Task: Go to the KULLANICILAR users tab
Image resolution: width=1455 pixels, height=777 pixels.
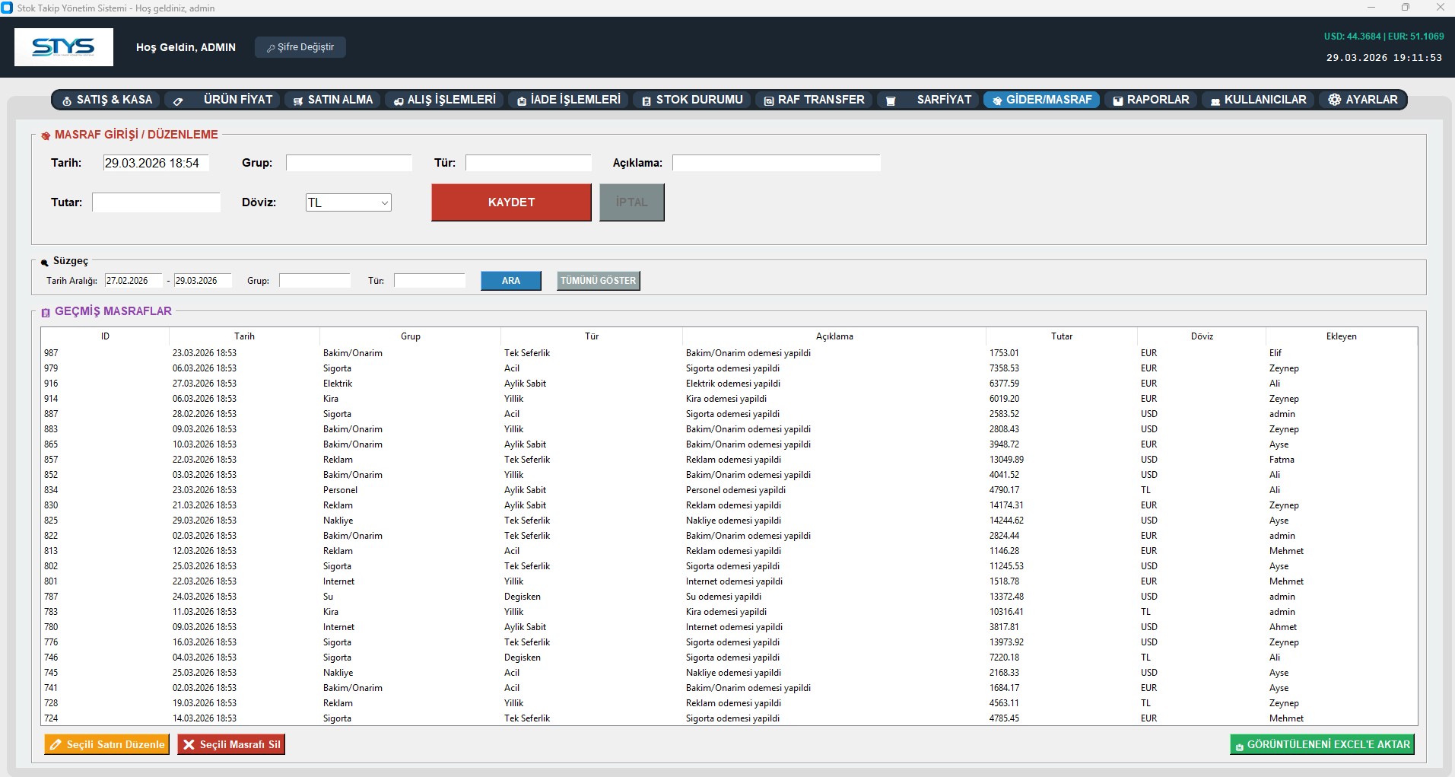Action: tap(1258, 100)
